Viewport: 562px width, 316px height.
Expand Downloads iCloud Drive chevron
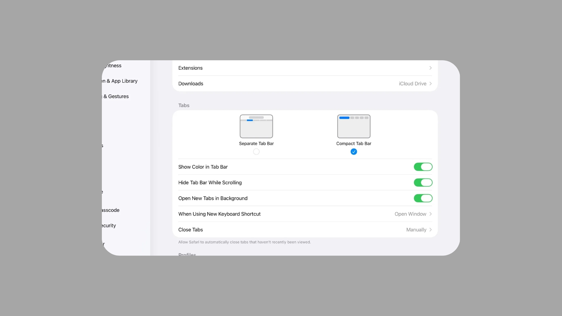(x=430, y=84)
